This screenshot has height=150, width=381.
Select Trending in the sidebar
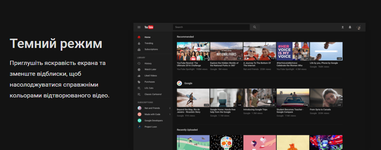point(149,43)
